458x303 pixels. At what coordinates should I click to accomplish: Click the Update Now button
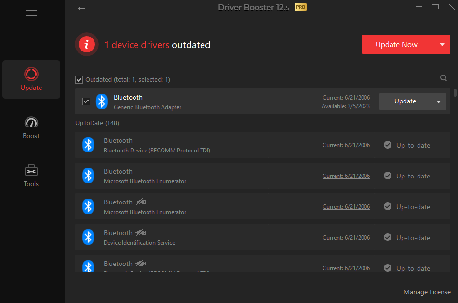tap(396, 44)
